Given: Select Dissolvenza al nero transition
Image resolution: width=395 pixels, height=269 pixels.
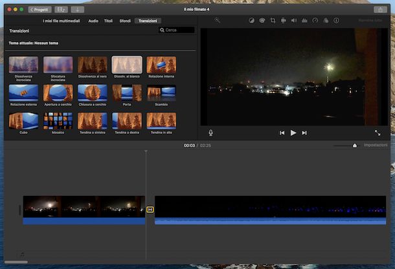Looking at the screenshot, I should (93, 65).
